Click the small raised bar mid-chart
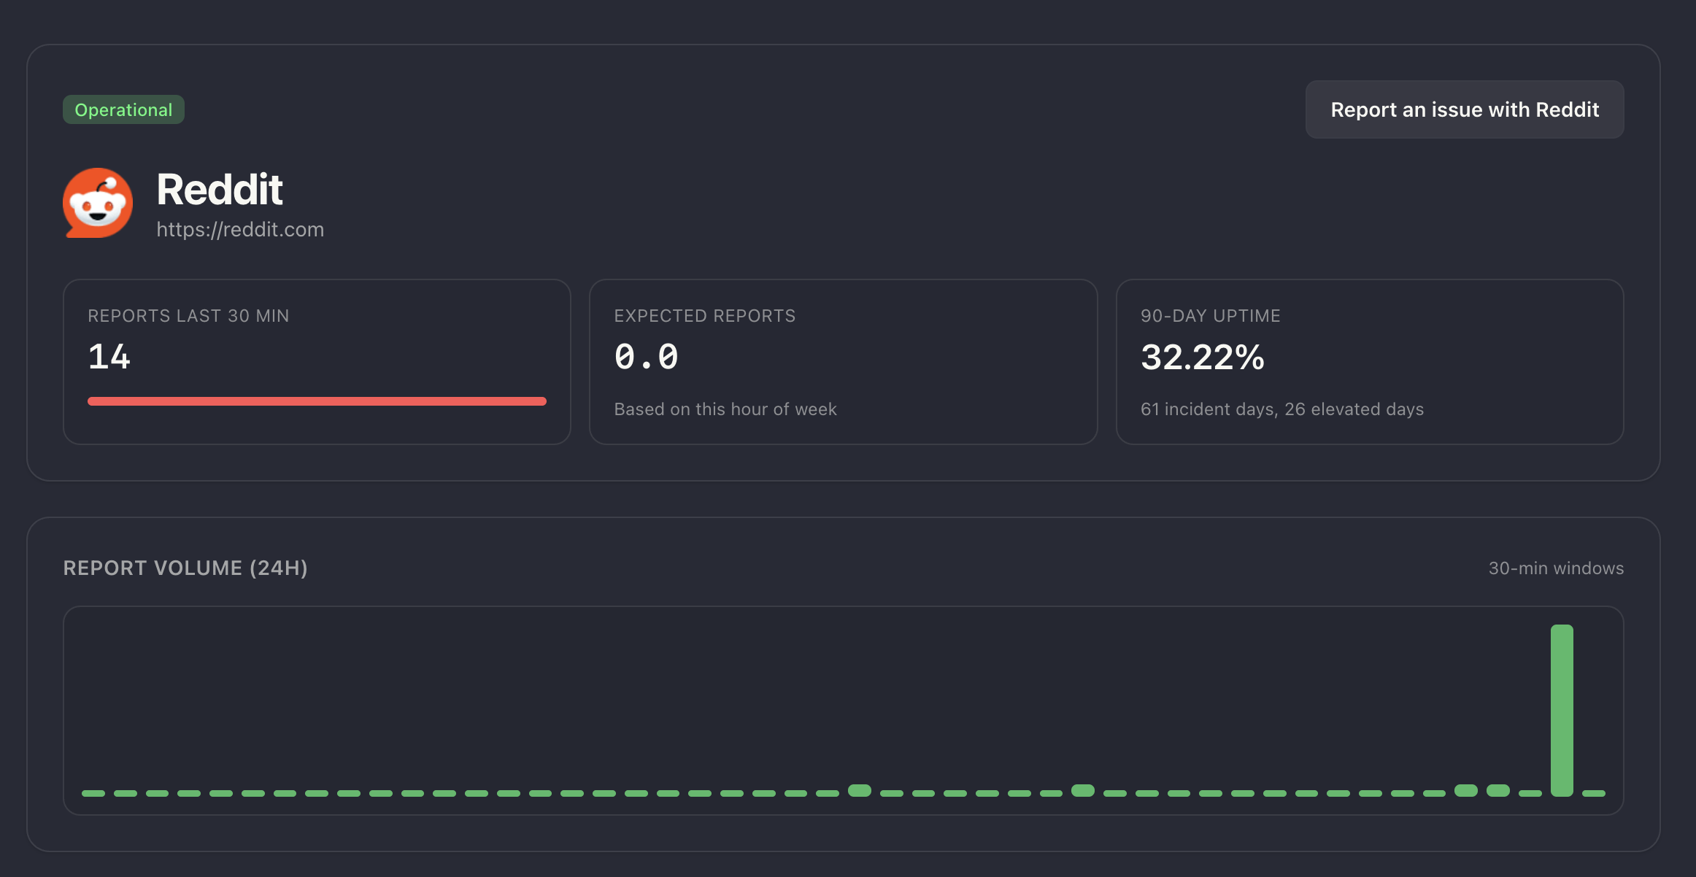This screenshot has width=1696, height=877. pyautogui.click(x=860, y=790)
